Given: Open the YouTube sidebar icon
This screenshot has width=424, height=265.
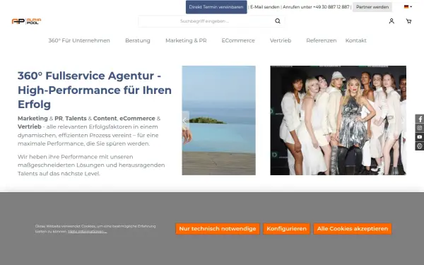Looking at the screenshot, I should pos(420,137).
